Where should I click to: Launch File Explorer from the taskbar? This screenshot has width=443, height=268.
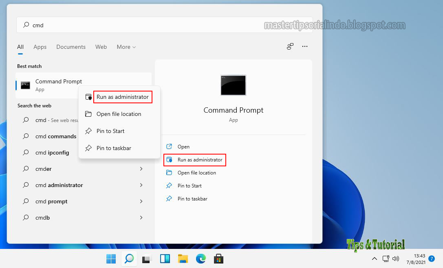[183, 259]
